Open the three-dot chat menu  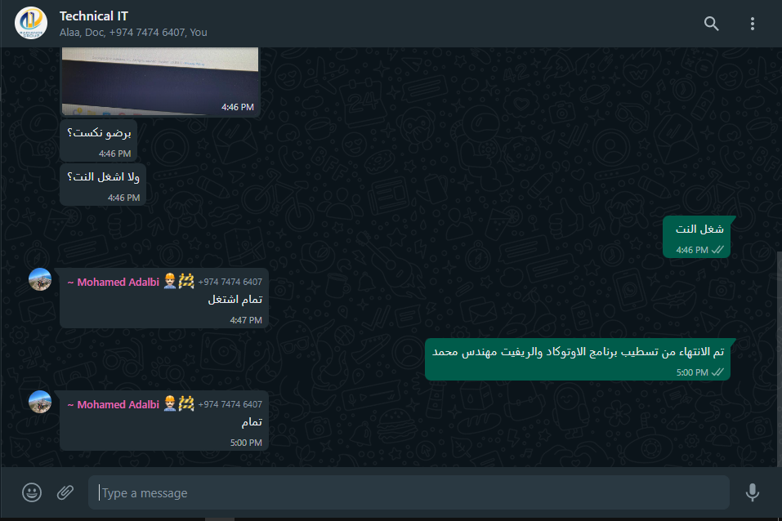(752, 24)
